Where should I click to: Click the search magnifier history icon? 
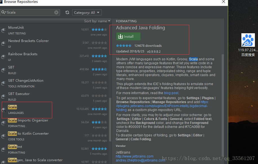click(x=4, y=12)
